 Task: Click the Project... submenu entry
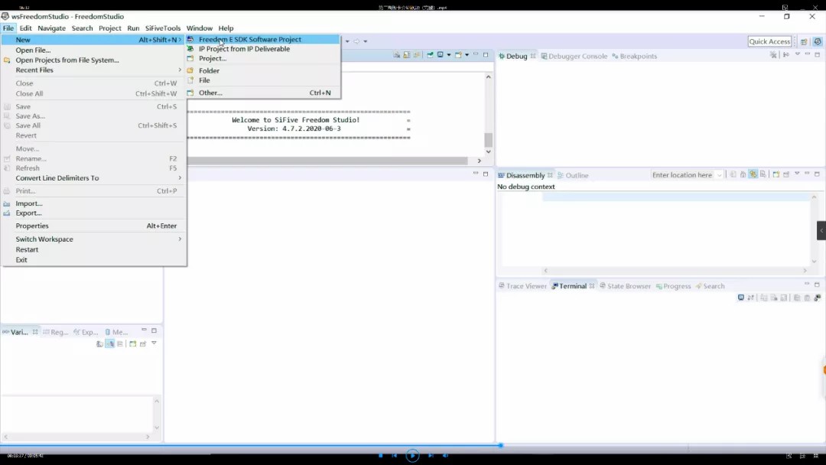[263, 58]
